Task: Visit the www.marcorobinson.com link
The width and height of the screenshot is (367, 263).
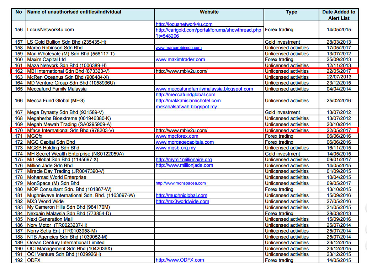Action: (179, 48)
